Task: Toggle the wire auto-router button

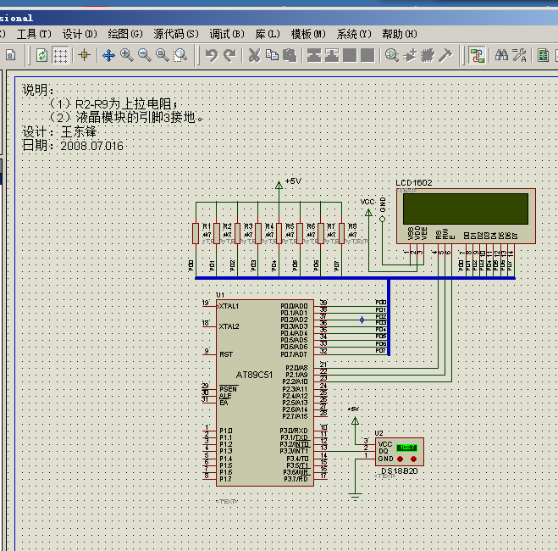Action: click(x=478, y=55)
